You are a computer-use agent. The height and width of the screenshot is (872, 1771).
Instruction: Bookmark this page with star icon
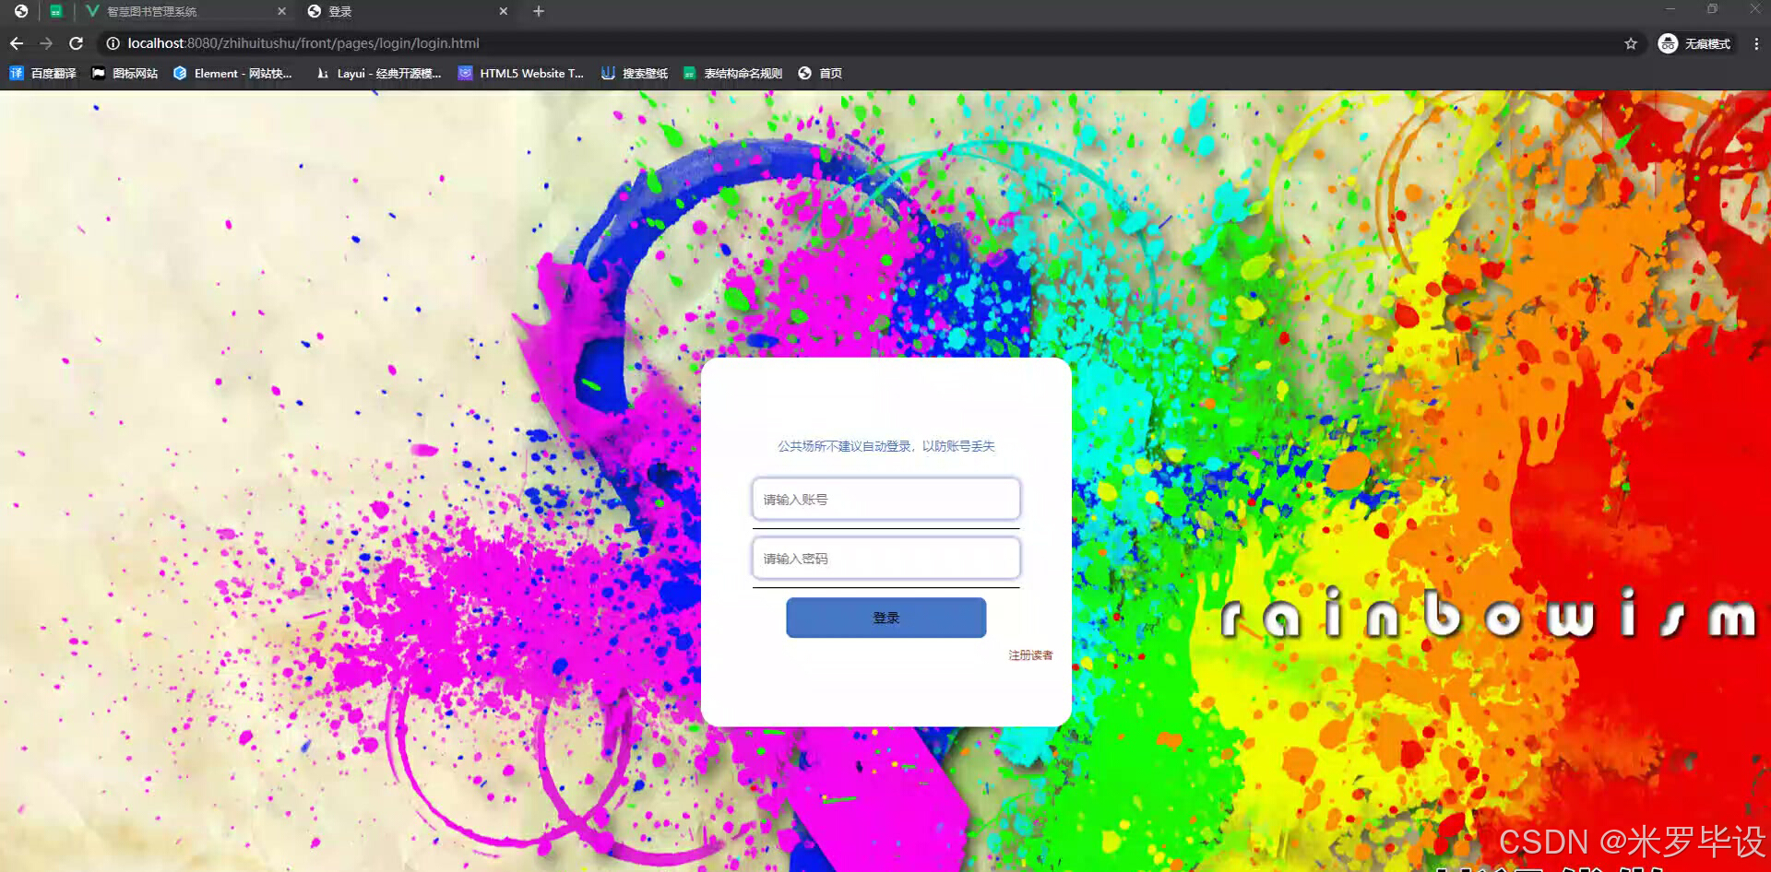point(1631,43)
